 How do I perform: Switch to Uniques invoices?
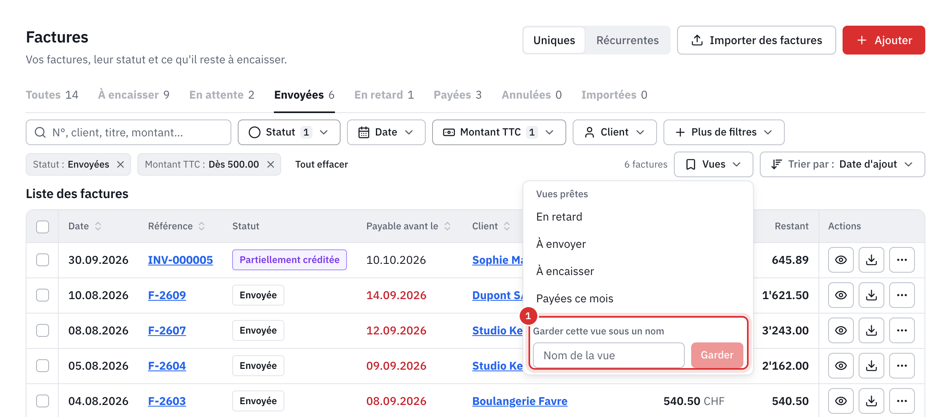[554, 40]
